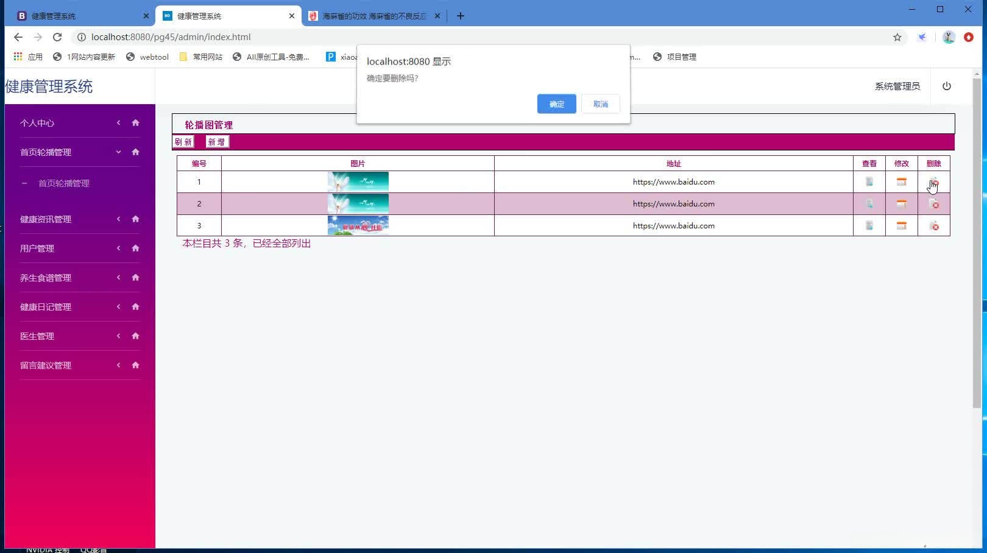Screen dimensions: 987x553
Task: Confirm deletion with the 确定 button
Action: tap(556, 104)
